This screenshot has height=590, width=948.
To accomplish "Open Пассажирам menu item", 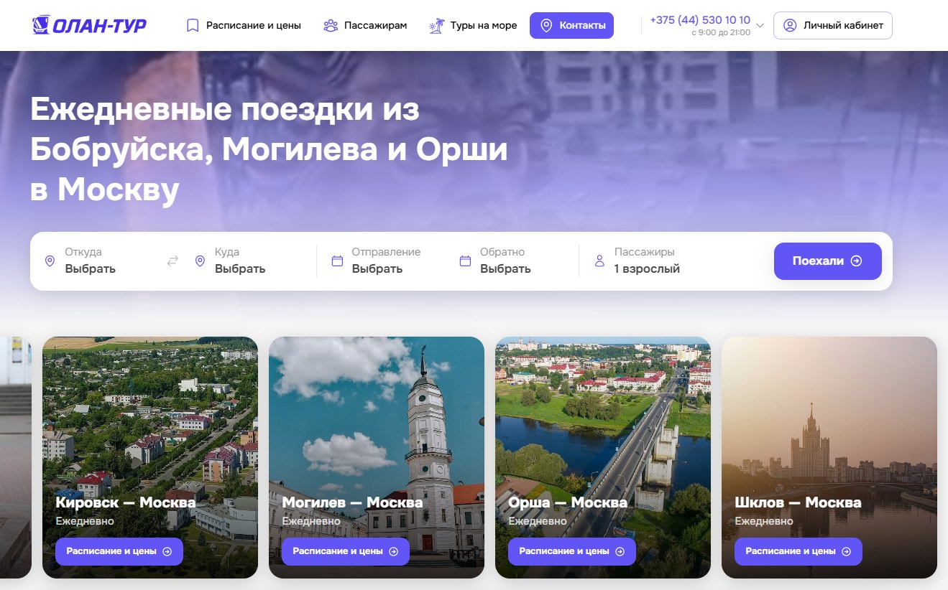I will point(365,26).
